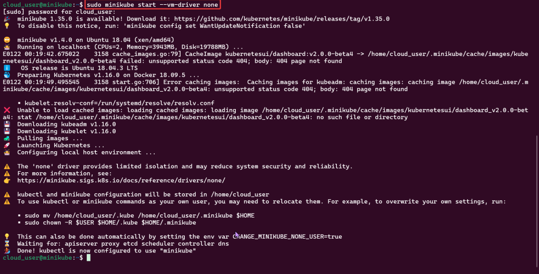
Task: Click the floppy disk icon beside kubeadm download
Action: 7,124
